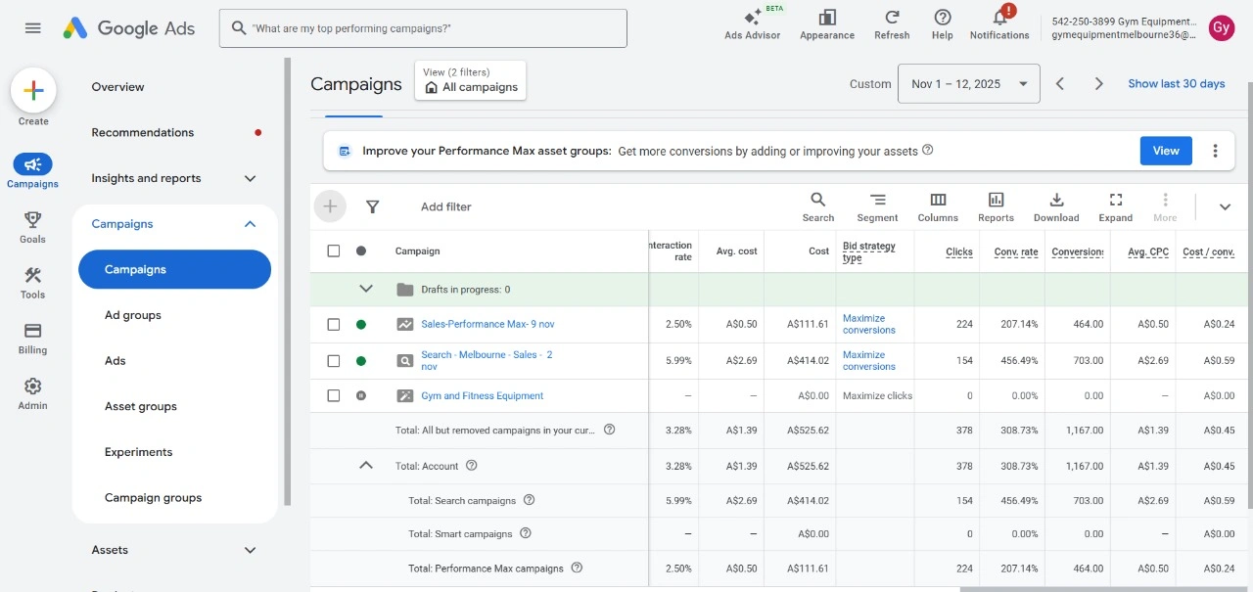Click help icon beside Total: Smart campaigns

pyautogui.click(x=526, y=533)
